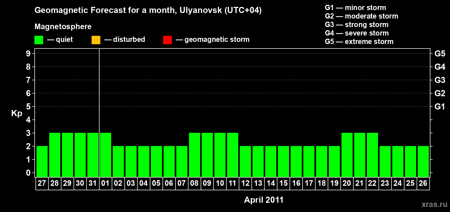Image resolution: width=450 pixels, height=212 pixels.
Task: Click the green bar for day 21
Action: pos(360,155)
